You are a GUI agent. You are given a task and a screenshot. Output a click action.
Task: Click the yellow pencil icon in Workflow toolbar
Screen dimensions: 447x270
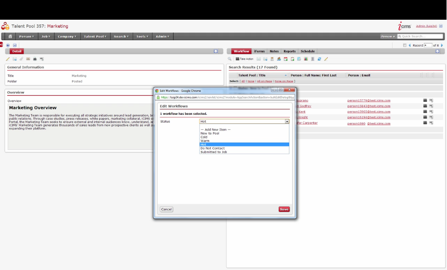(326, 59)
